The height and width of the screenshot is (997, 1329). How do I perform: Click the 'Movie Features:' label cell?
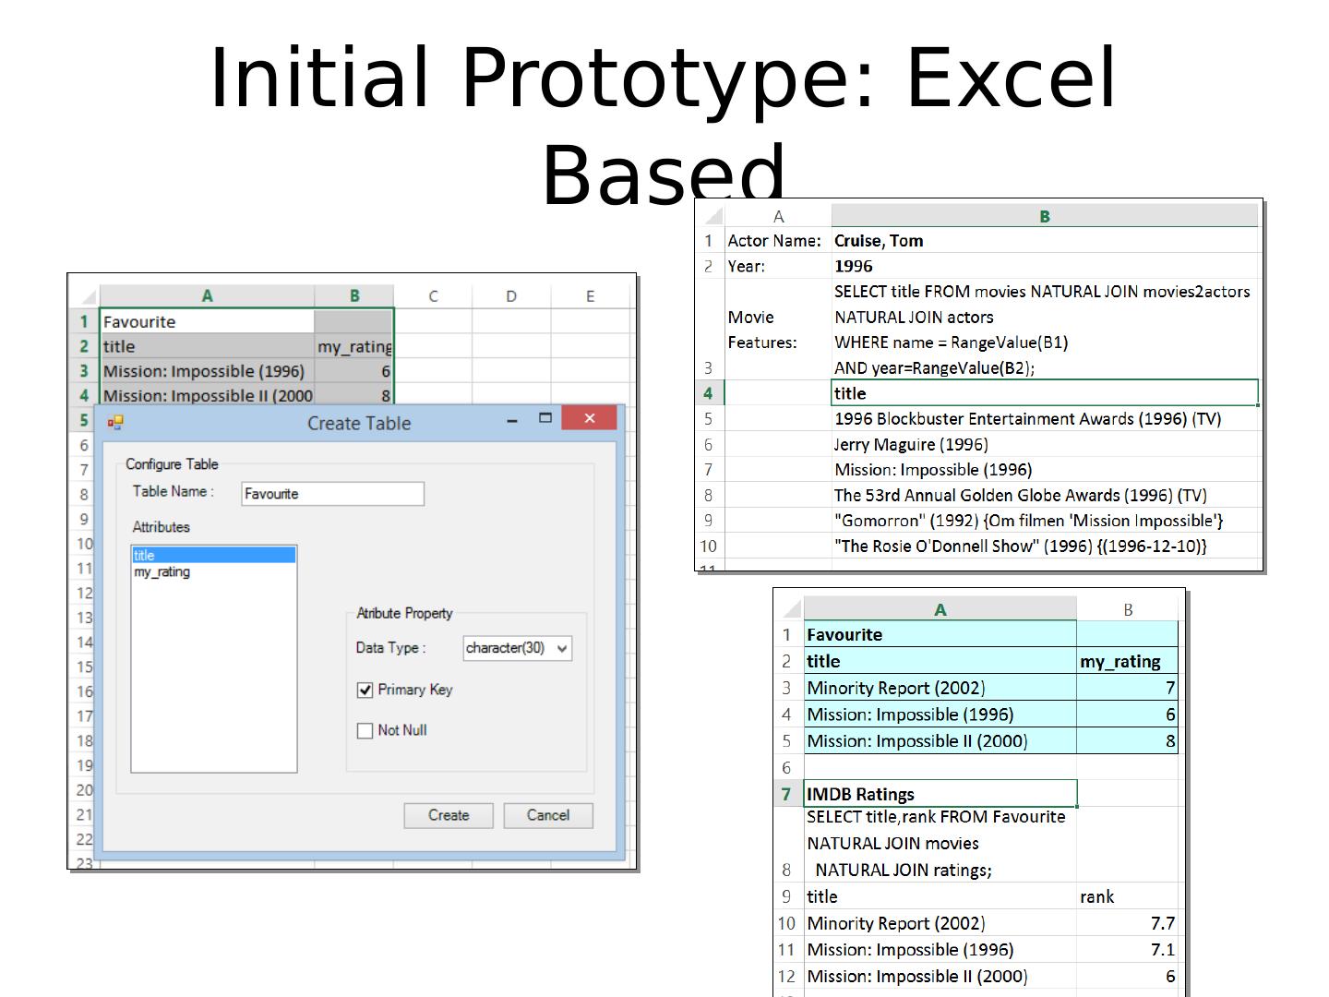[777, 330]
